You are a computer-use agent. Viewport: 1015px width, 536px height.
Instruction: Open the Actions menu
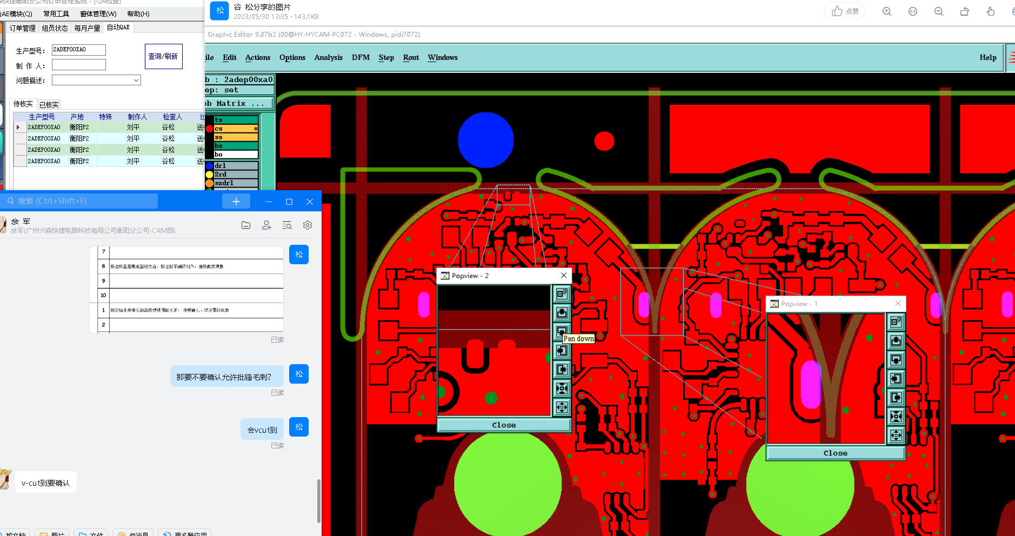coord(258,57)
